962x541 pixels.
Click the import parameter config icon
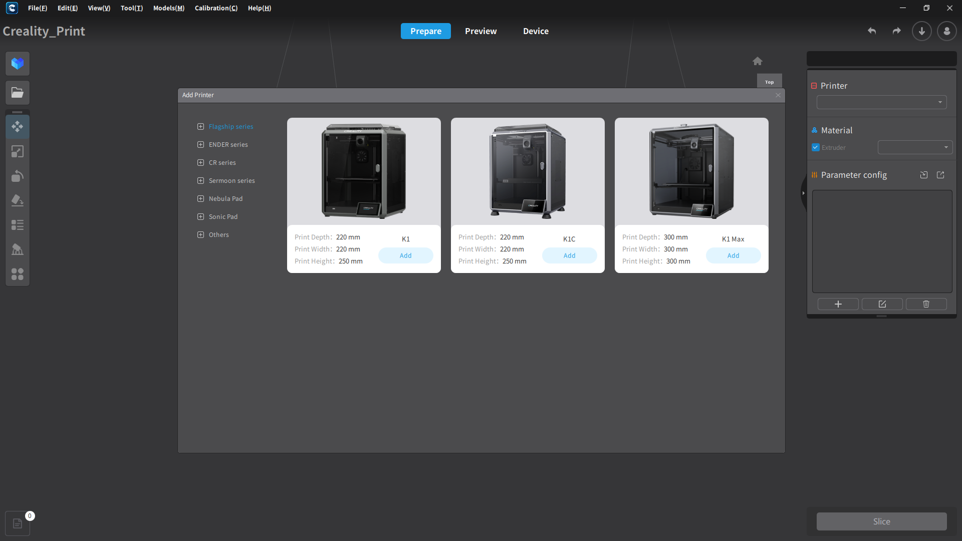924,175
